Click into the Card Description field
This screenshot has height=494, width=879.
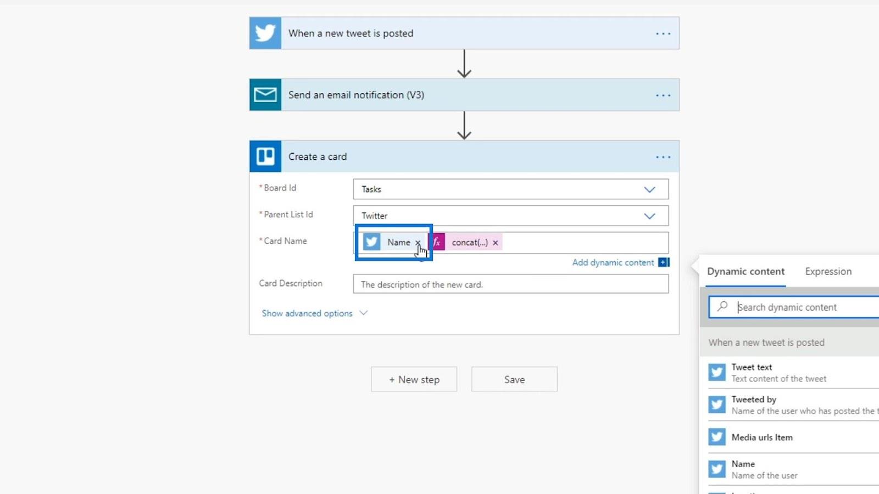click(510, 284)
